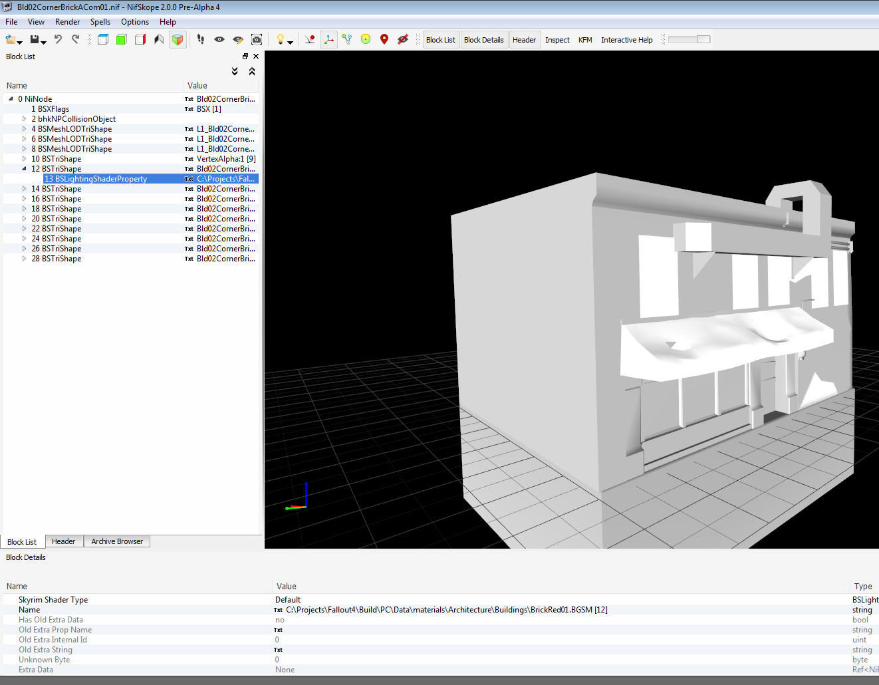This screenshot has width=879, height=685.
Task: Click the Undo arrow icon
Action: [58, 40]
